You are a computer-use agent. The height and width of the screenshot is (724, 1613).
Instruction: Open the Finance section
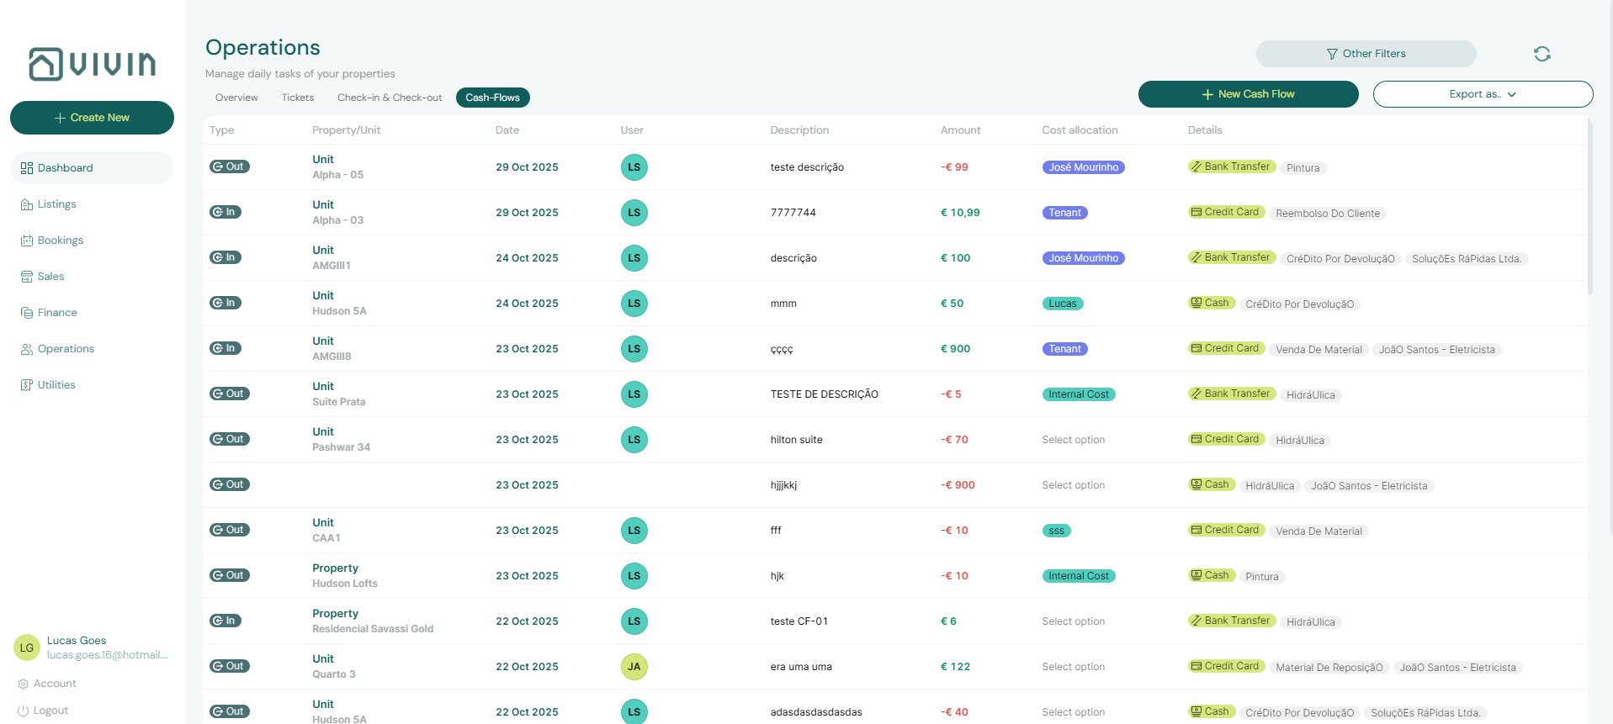coord(57,313)
